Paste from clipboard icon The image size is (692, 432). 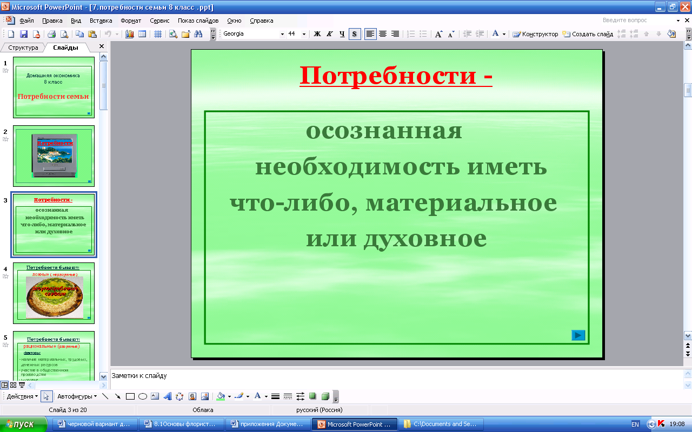(x=92, y=34)
